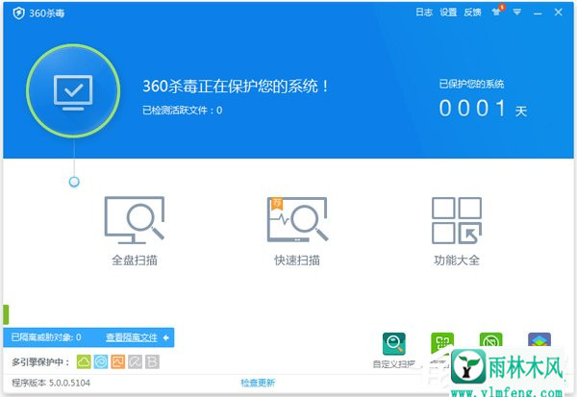Toggle the blue swirl engine icon
Image resolution: width=577 pixels, height=397 pixels.
[101, 362]
